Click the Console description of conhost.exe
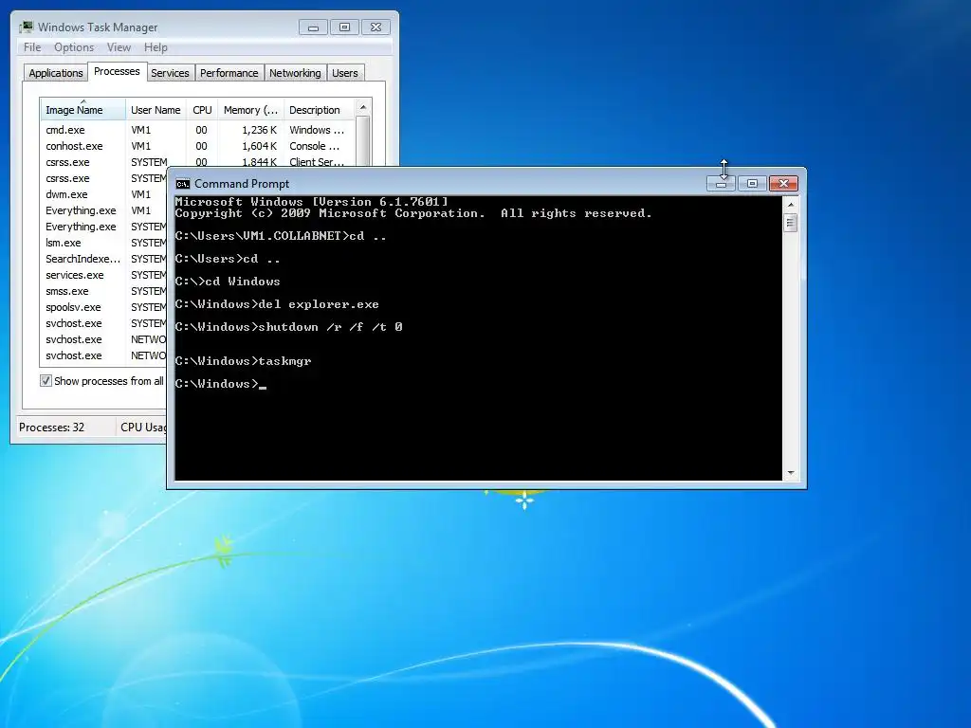The height and width of the screenshot is (728, 971). [x=315, y=146]
